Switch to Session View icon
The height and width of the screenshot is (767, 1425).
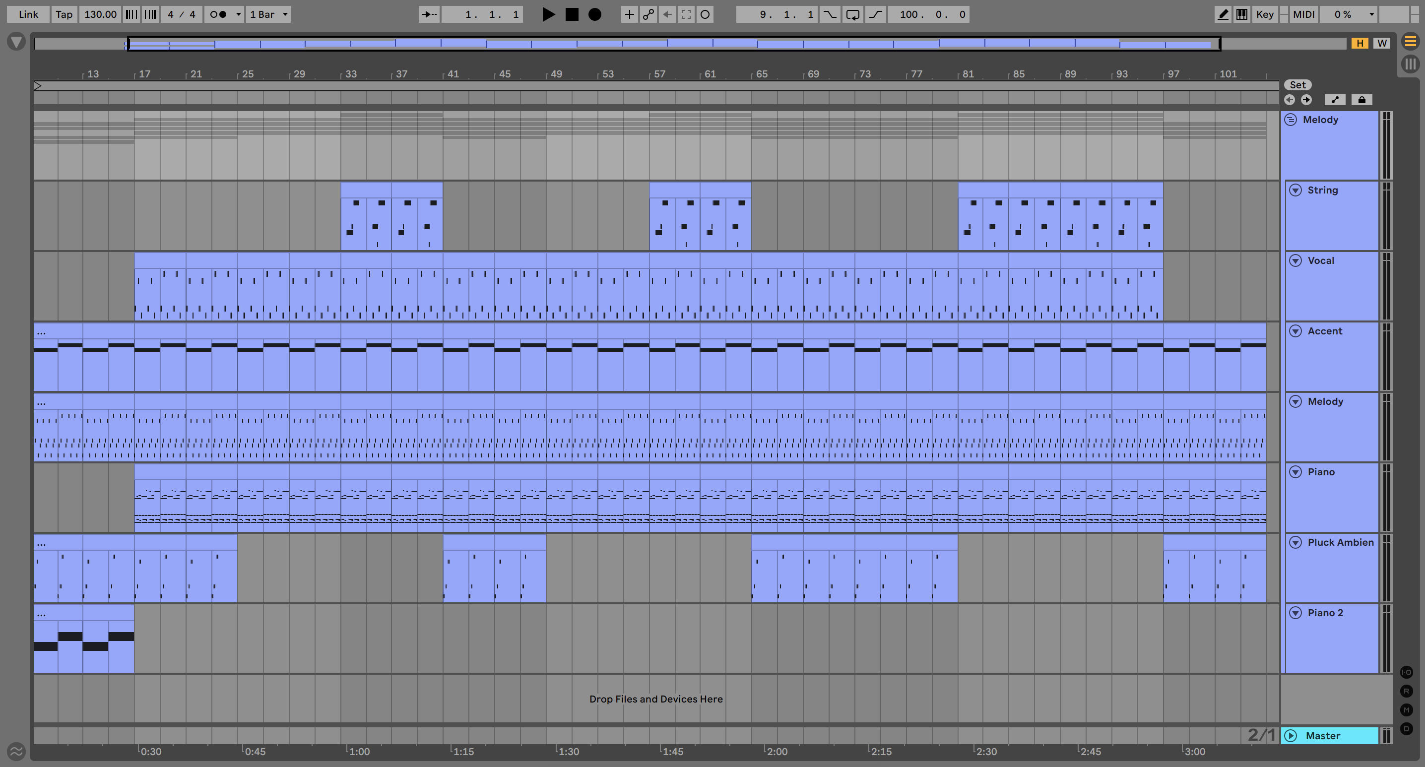1410,64
